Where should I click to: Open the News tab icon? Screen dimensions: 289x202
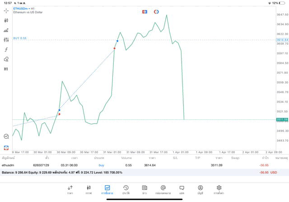pyautogui.click(x=144, y=189)
